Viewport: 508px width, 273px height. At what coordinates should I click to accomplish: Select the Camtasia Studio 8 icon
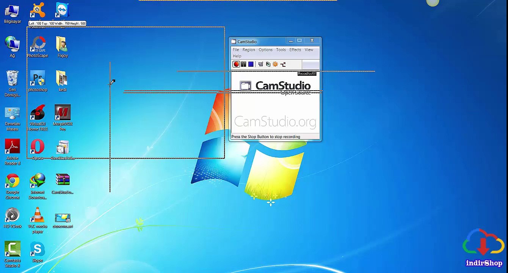(x=13, y=254)
